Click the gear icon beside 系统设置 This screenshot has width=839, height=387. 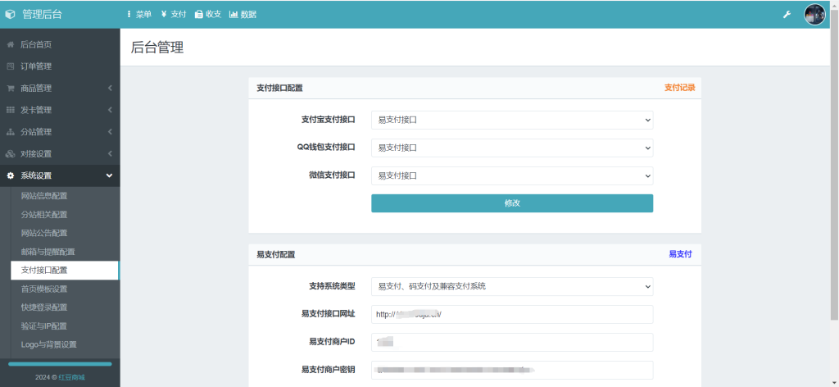tap(10, 175)
